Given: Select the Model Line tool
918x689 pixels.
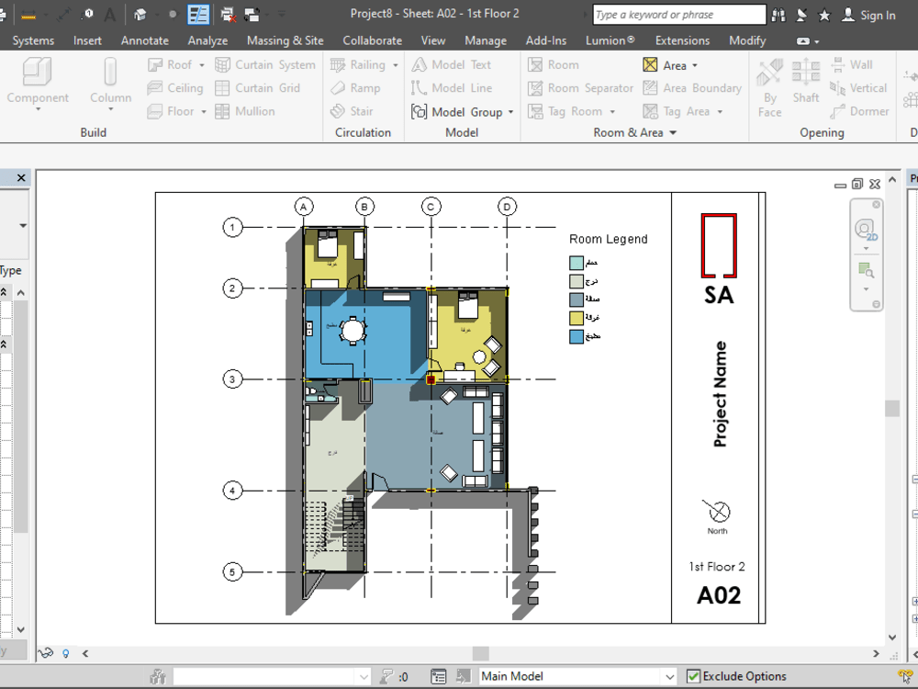Looking at the screenshot, I should [452, 88].
